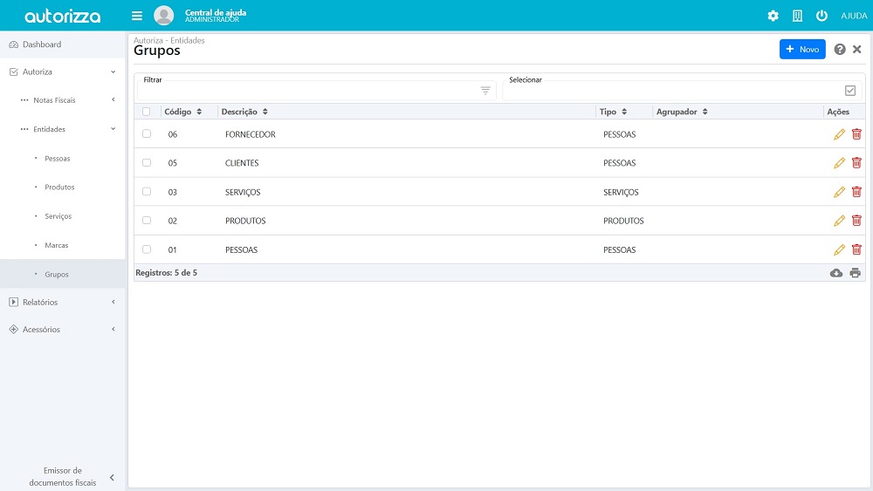This screenshot has height=491, width=873.
Task: Go to Dashboard in sidebar
Action: (x=42, y=44)
